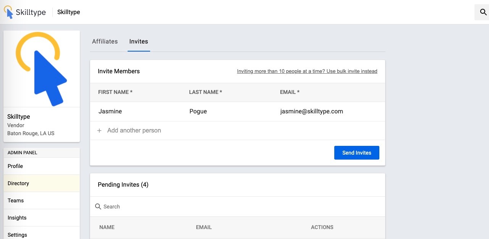Open Insights in the admin panel
This screenshot has width=489, height=239.
[x=42, y=218]
